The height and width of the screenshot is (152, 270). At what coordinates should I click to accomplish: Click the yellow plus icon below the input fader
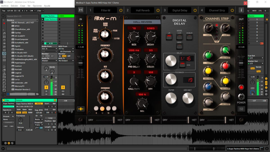(81, 109)
